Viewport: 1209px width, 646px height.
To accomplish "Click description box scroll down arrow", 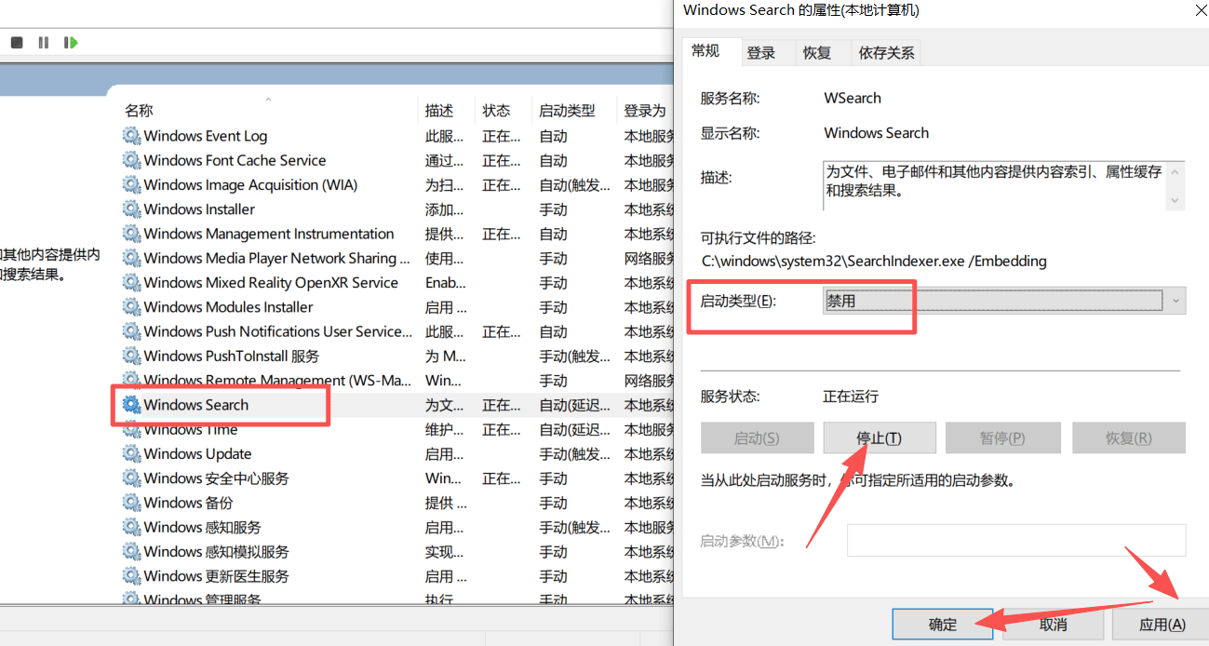I will point(1175,200).
